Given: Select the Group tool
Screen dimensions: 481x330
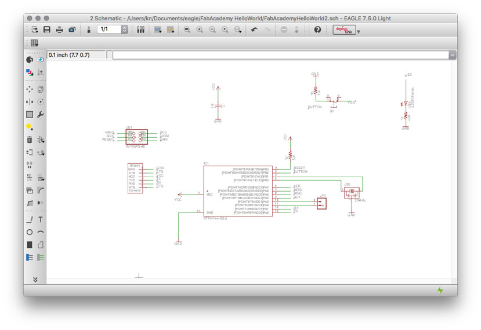Looking at the screenshot, I should [x=30, y=115].
